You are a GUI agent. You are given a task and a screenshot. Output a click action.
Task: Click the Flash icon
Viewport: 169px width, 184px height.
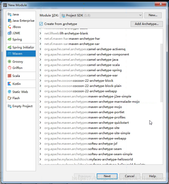point(9,98)
